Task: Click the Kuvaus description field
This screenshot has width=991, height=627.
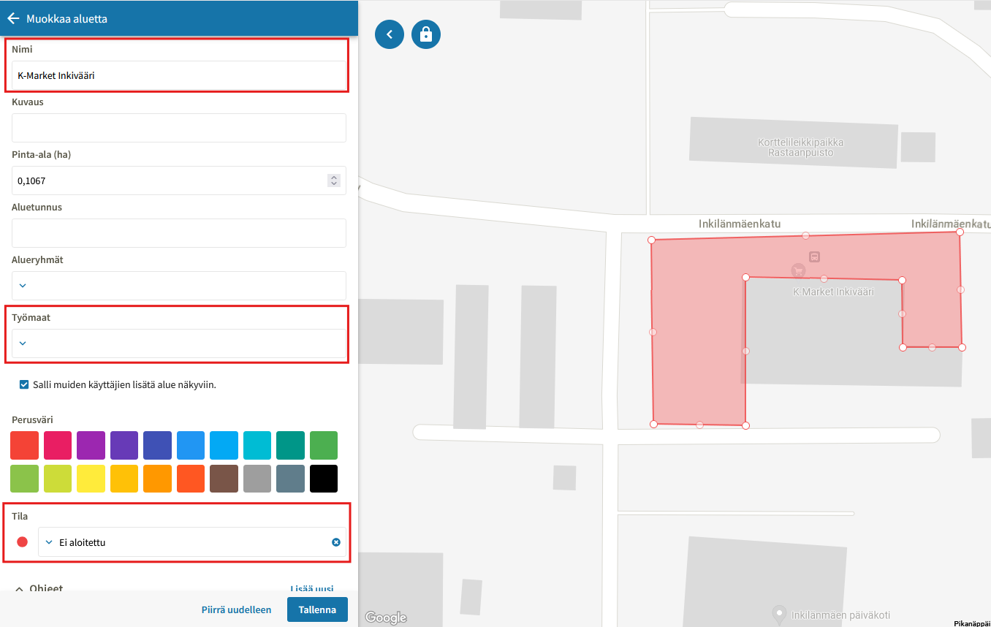Action: coord(179,128)
